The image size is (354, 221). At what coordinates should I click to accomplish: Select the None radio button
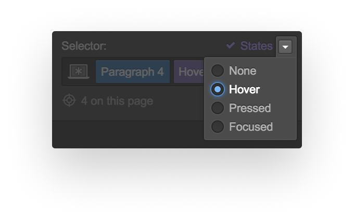coord(218,71)
